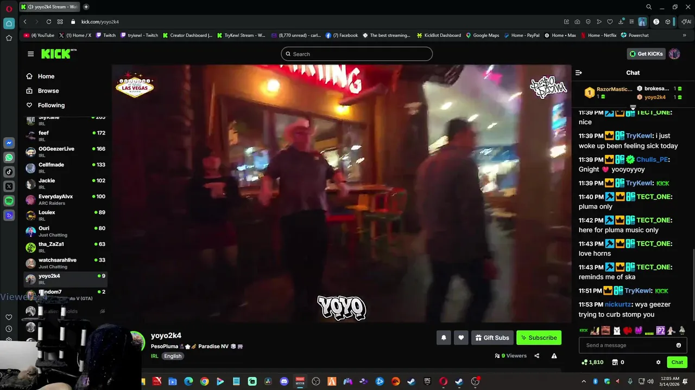Send message with green Chat button
Viewport: 695px width, 390px height.
coord(677,362)
